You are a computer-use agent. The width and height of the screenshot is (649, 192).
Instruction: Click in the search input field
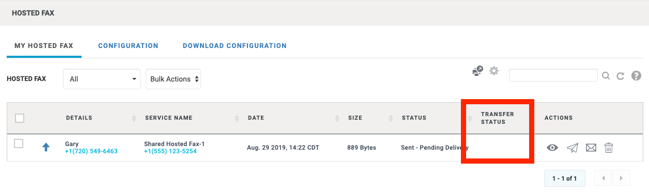click(553, 75)
